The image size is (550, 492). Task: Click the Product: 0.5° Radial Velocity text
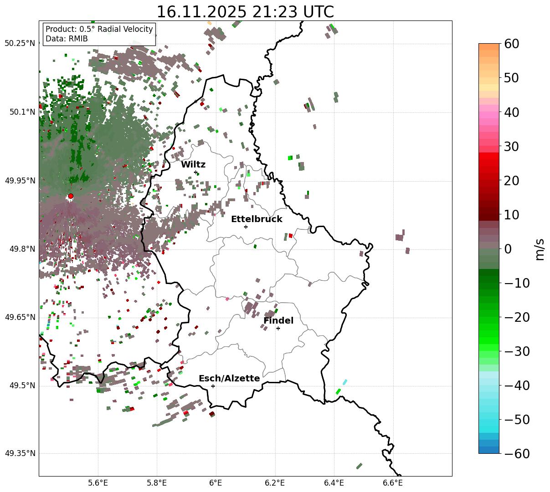99,29
